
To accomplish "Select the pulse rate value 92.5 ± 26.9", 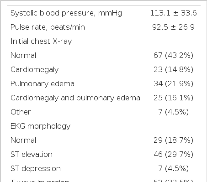I will pyautogui.click(x=173, y=27).
